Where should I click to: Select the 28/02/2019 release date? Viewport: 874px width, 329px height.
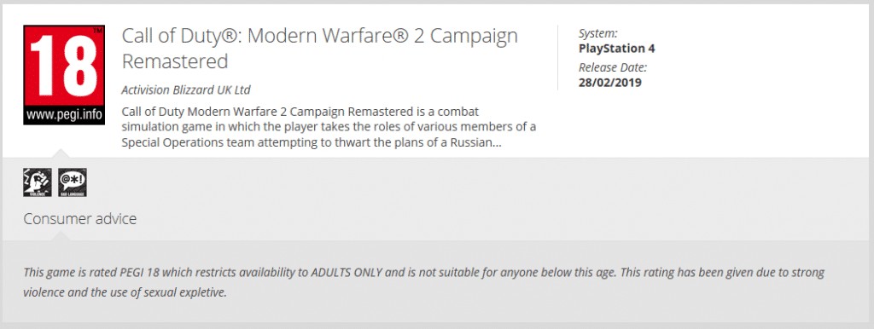[609, 83]
